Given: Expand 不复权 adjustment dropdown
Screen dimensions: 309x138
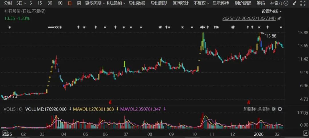Looking at the screenshot, I should (x=201, y=3).
